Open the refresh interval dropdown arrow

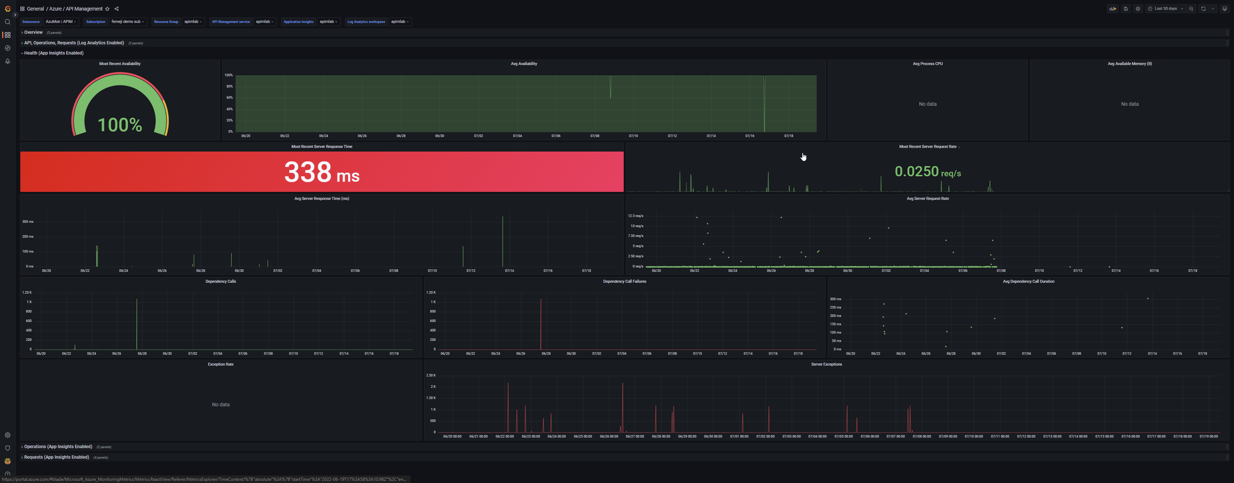1213,9
